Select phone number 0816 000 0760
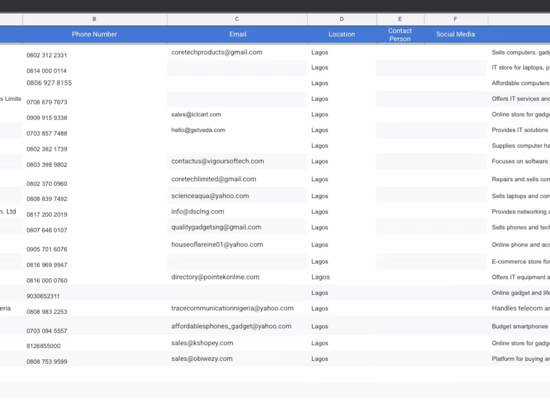This screenshot has width=550, height=413. click(x=46, y=280)
